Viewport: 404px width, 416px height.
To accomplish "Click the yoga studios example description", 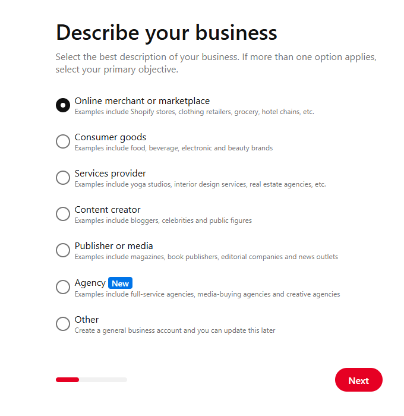I will pyautogui.click(x=200, y=184).
